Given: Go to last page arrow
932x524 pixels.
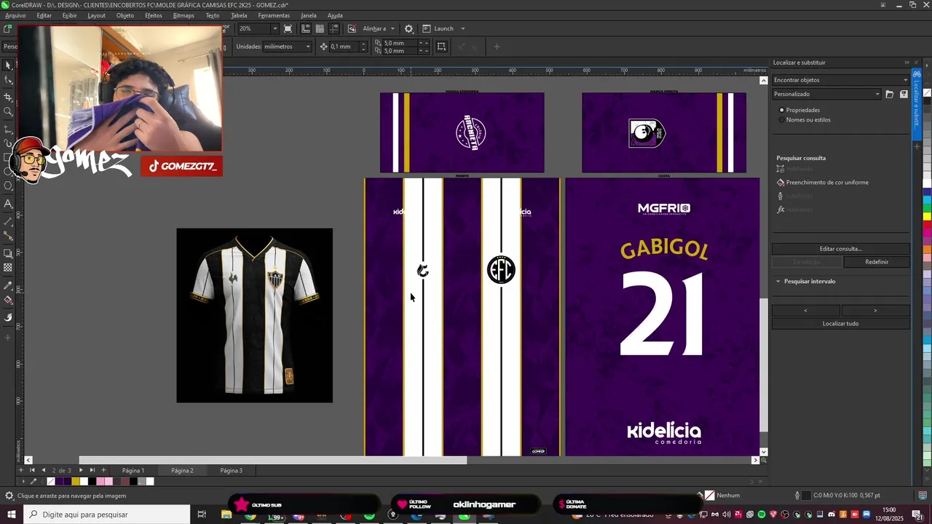Looking at the screenshot, I should (x=92, y=470).
